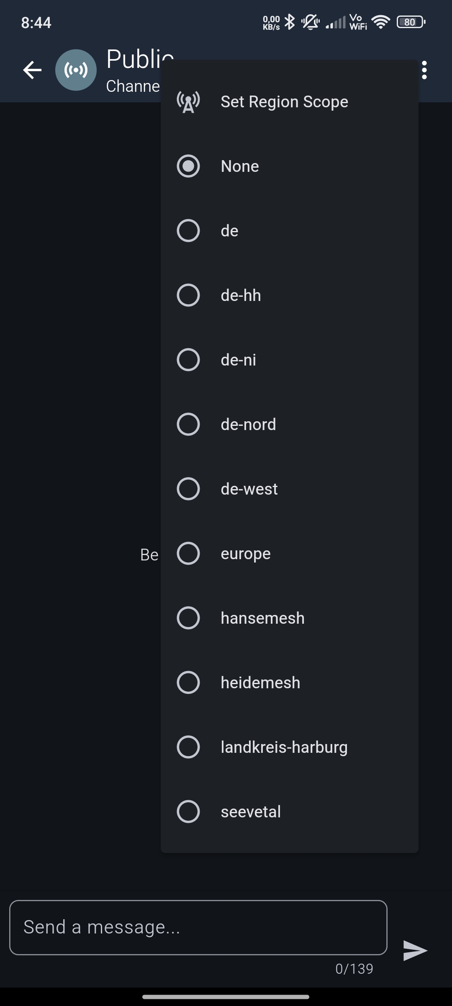Select the de-hh radio button

pos(188,295)
